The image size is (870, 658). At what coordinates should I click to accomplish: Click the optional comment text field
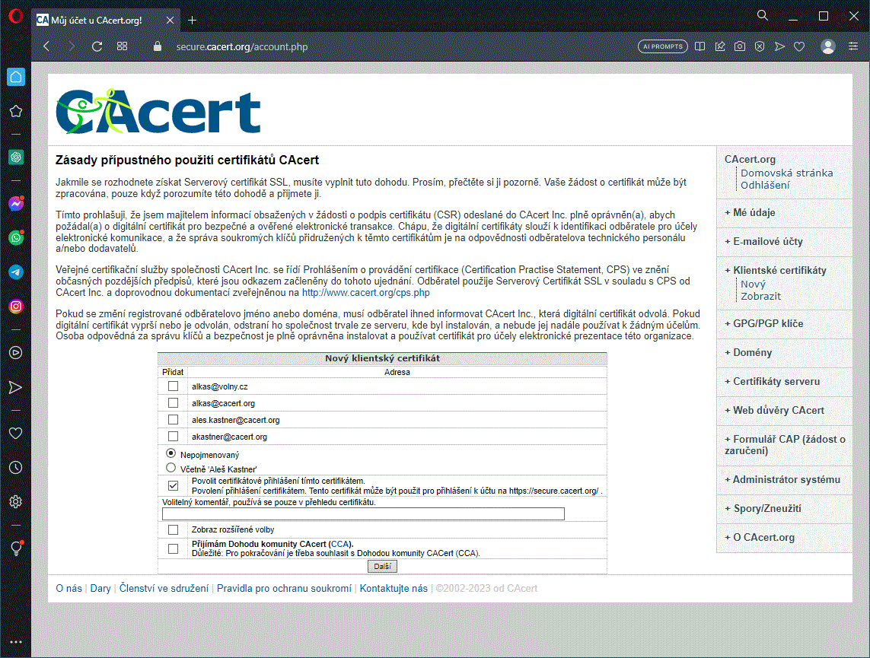363,514
